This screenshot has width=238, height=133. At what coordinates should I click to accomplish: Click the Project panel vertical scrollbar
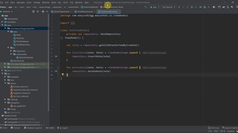[48, 62]
